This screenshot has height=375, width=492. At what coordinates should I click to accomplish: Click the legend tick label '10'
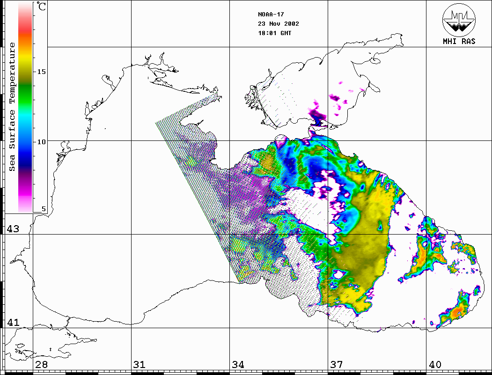tap(41, 142)
